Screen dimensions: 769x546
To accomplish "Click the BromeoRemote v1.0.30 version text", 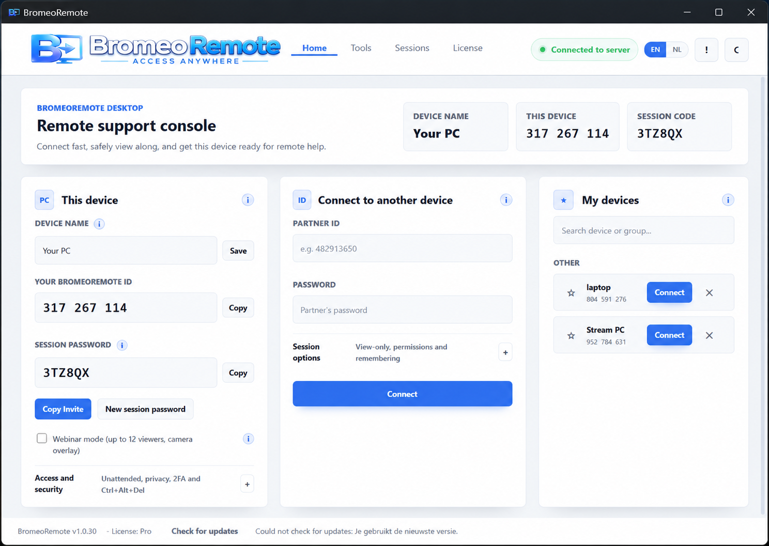I will click(x=57, y=531).
